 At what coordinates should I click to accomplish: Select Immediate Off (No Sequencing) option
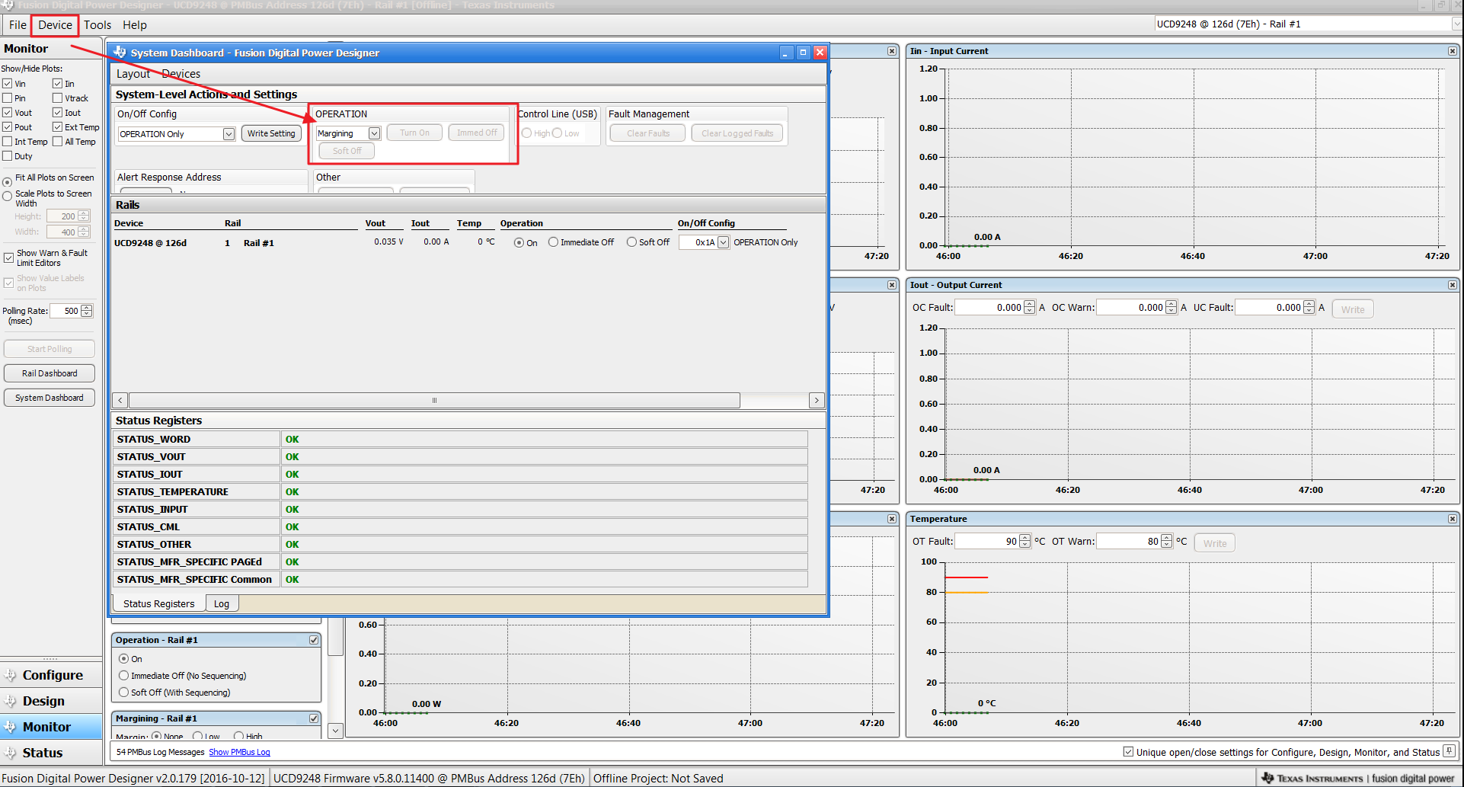tap(123, 676)
